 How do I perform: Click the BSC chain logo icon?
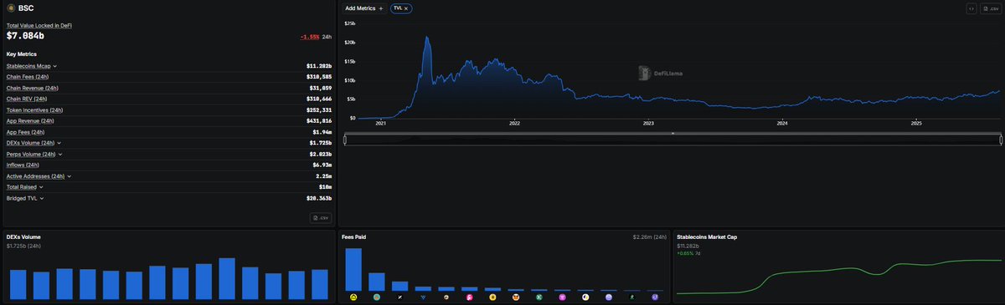click(x=11, y=8)
